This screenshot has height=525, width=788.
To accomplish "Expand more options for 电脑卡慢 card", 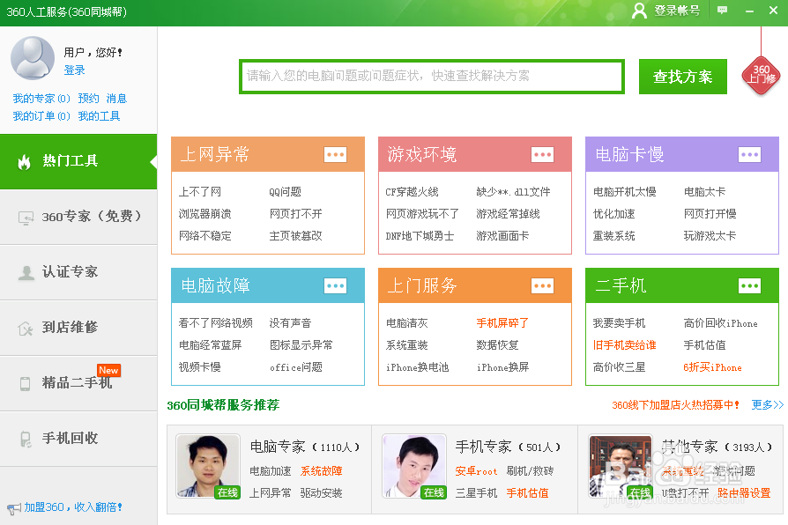I will point(749,154).
